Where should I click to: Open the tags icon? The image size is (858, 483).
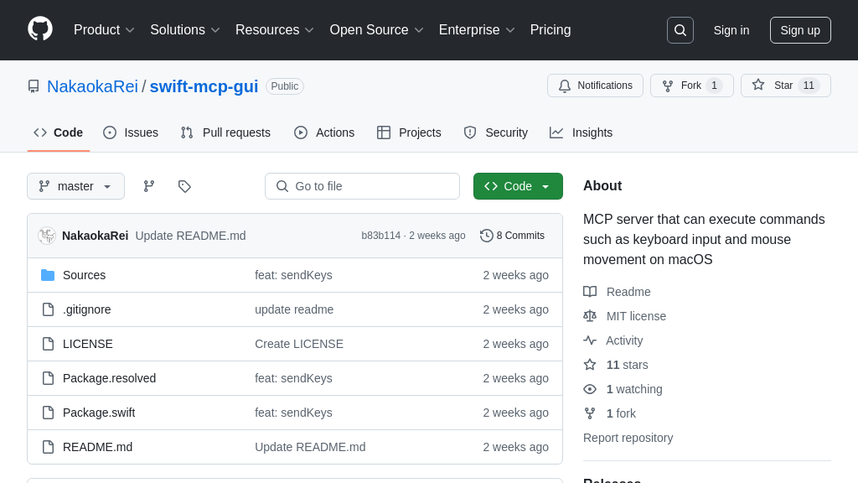click(x=184, y=186)
